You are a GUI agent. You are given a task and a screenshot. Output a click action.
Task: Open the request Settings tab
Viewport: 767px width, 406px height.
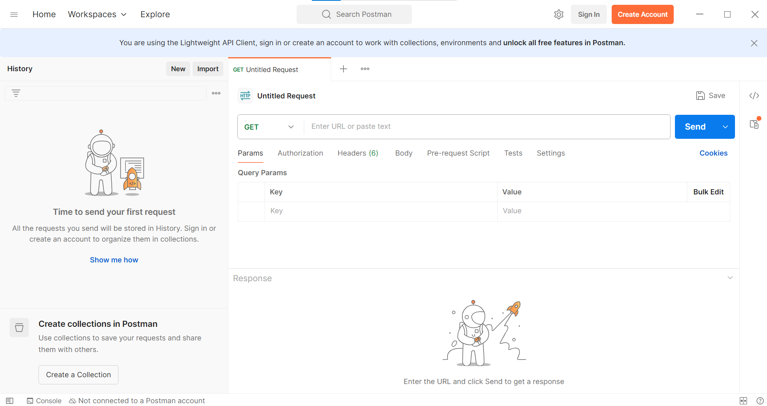tap(551, 153)
